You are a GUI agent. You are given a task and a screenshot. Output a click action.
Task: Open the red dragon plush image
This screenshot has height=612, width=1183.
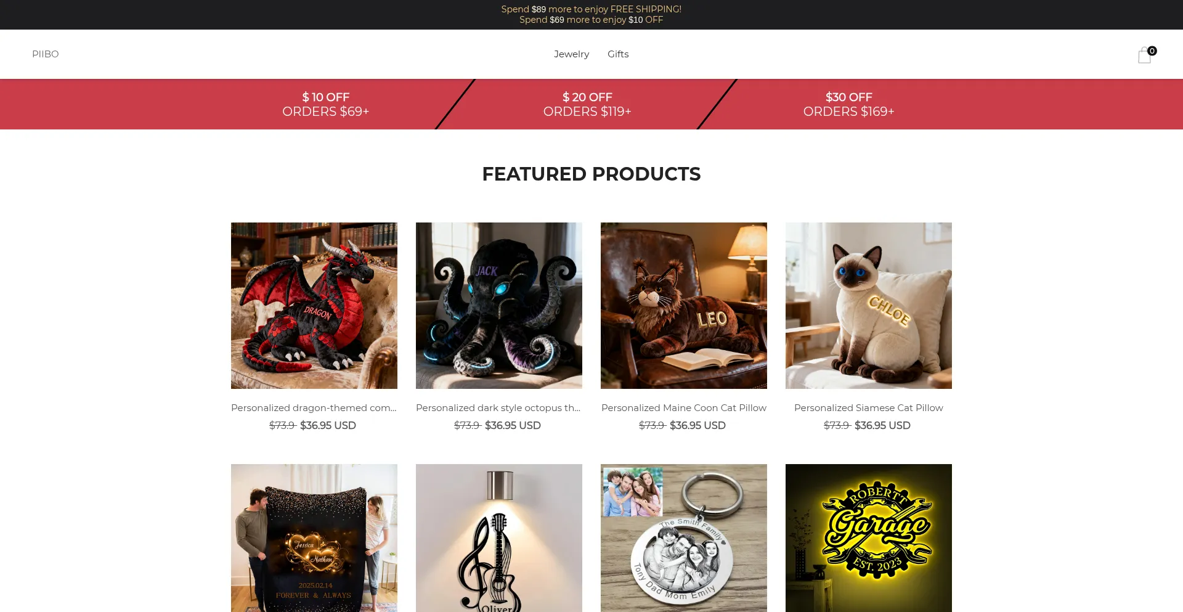(x=314, y=306)
